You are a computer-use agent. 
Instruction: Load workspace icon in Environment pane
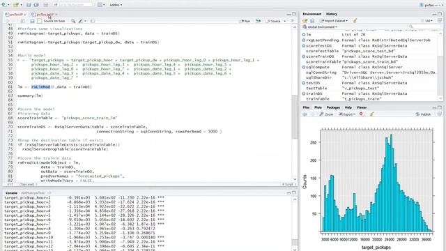(x=305, y=21)
